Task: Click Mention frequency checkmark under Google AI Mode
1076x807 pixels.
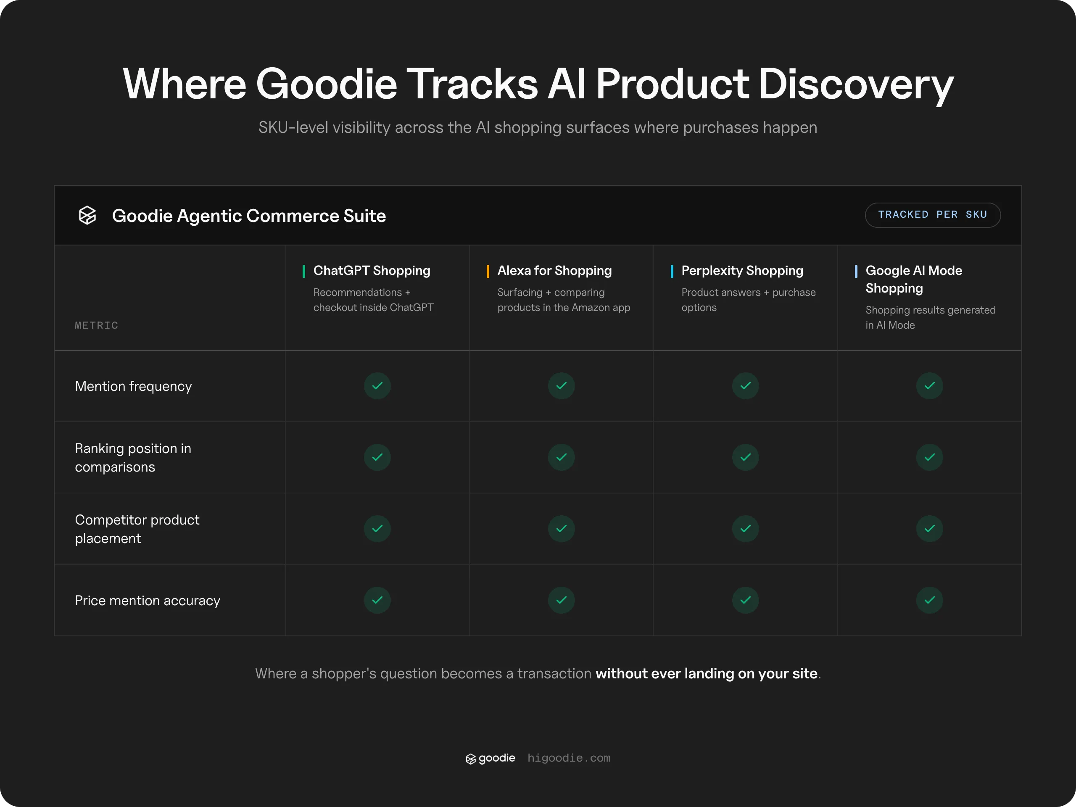Action: click(930, 386)
